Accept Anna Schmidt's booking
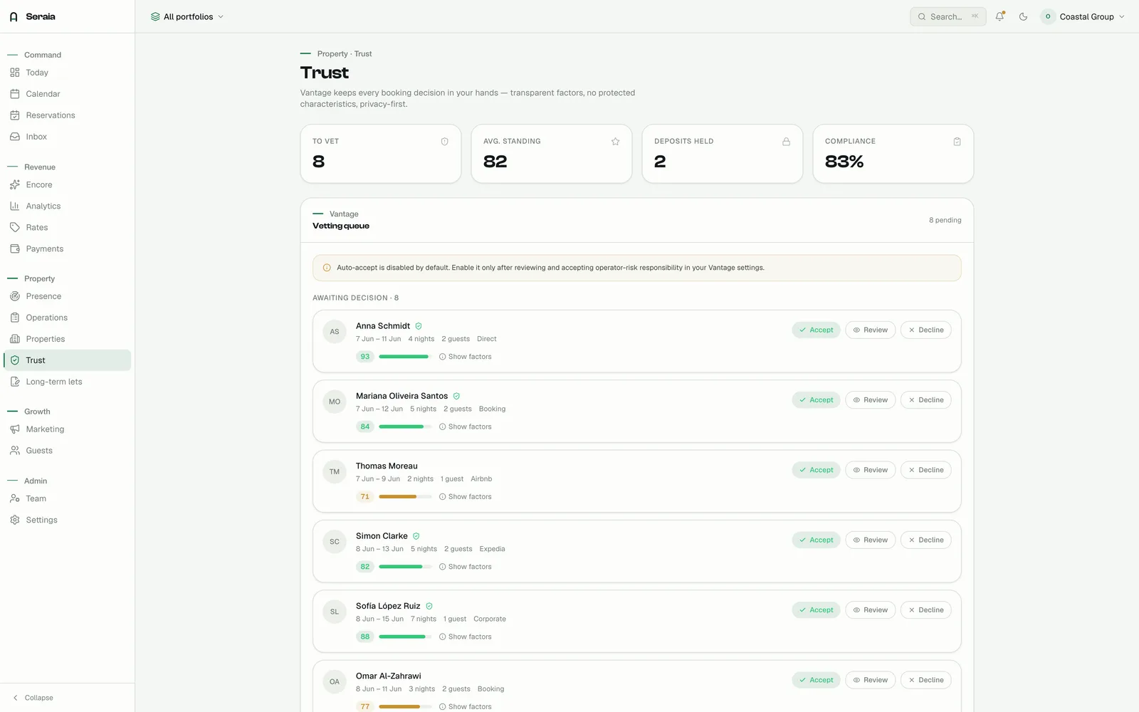1139x712 pixels. coord(816,330)
